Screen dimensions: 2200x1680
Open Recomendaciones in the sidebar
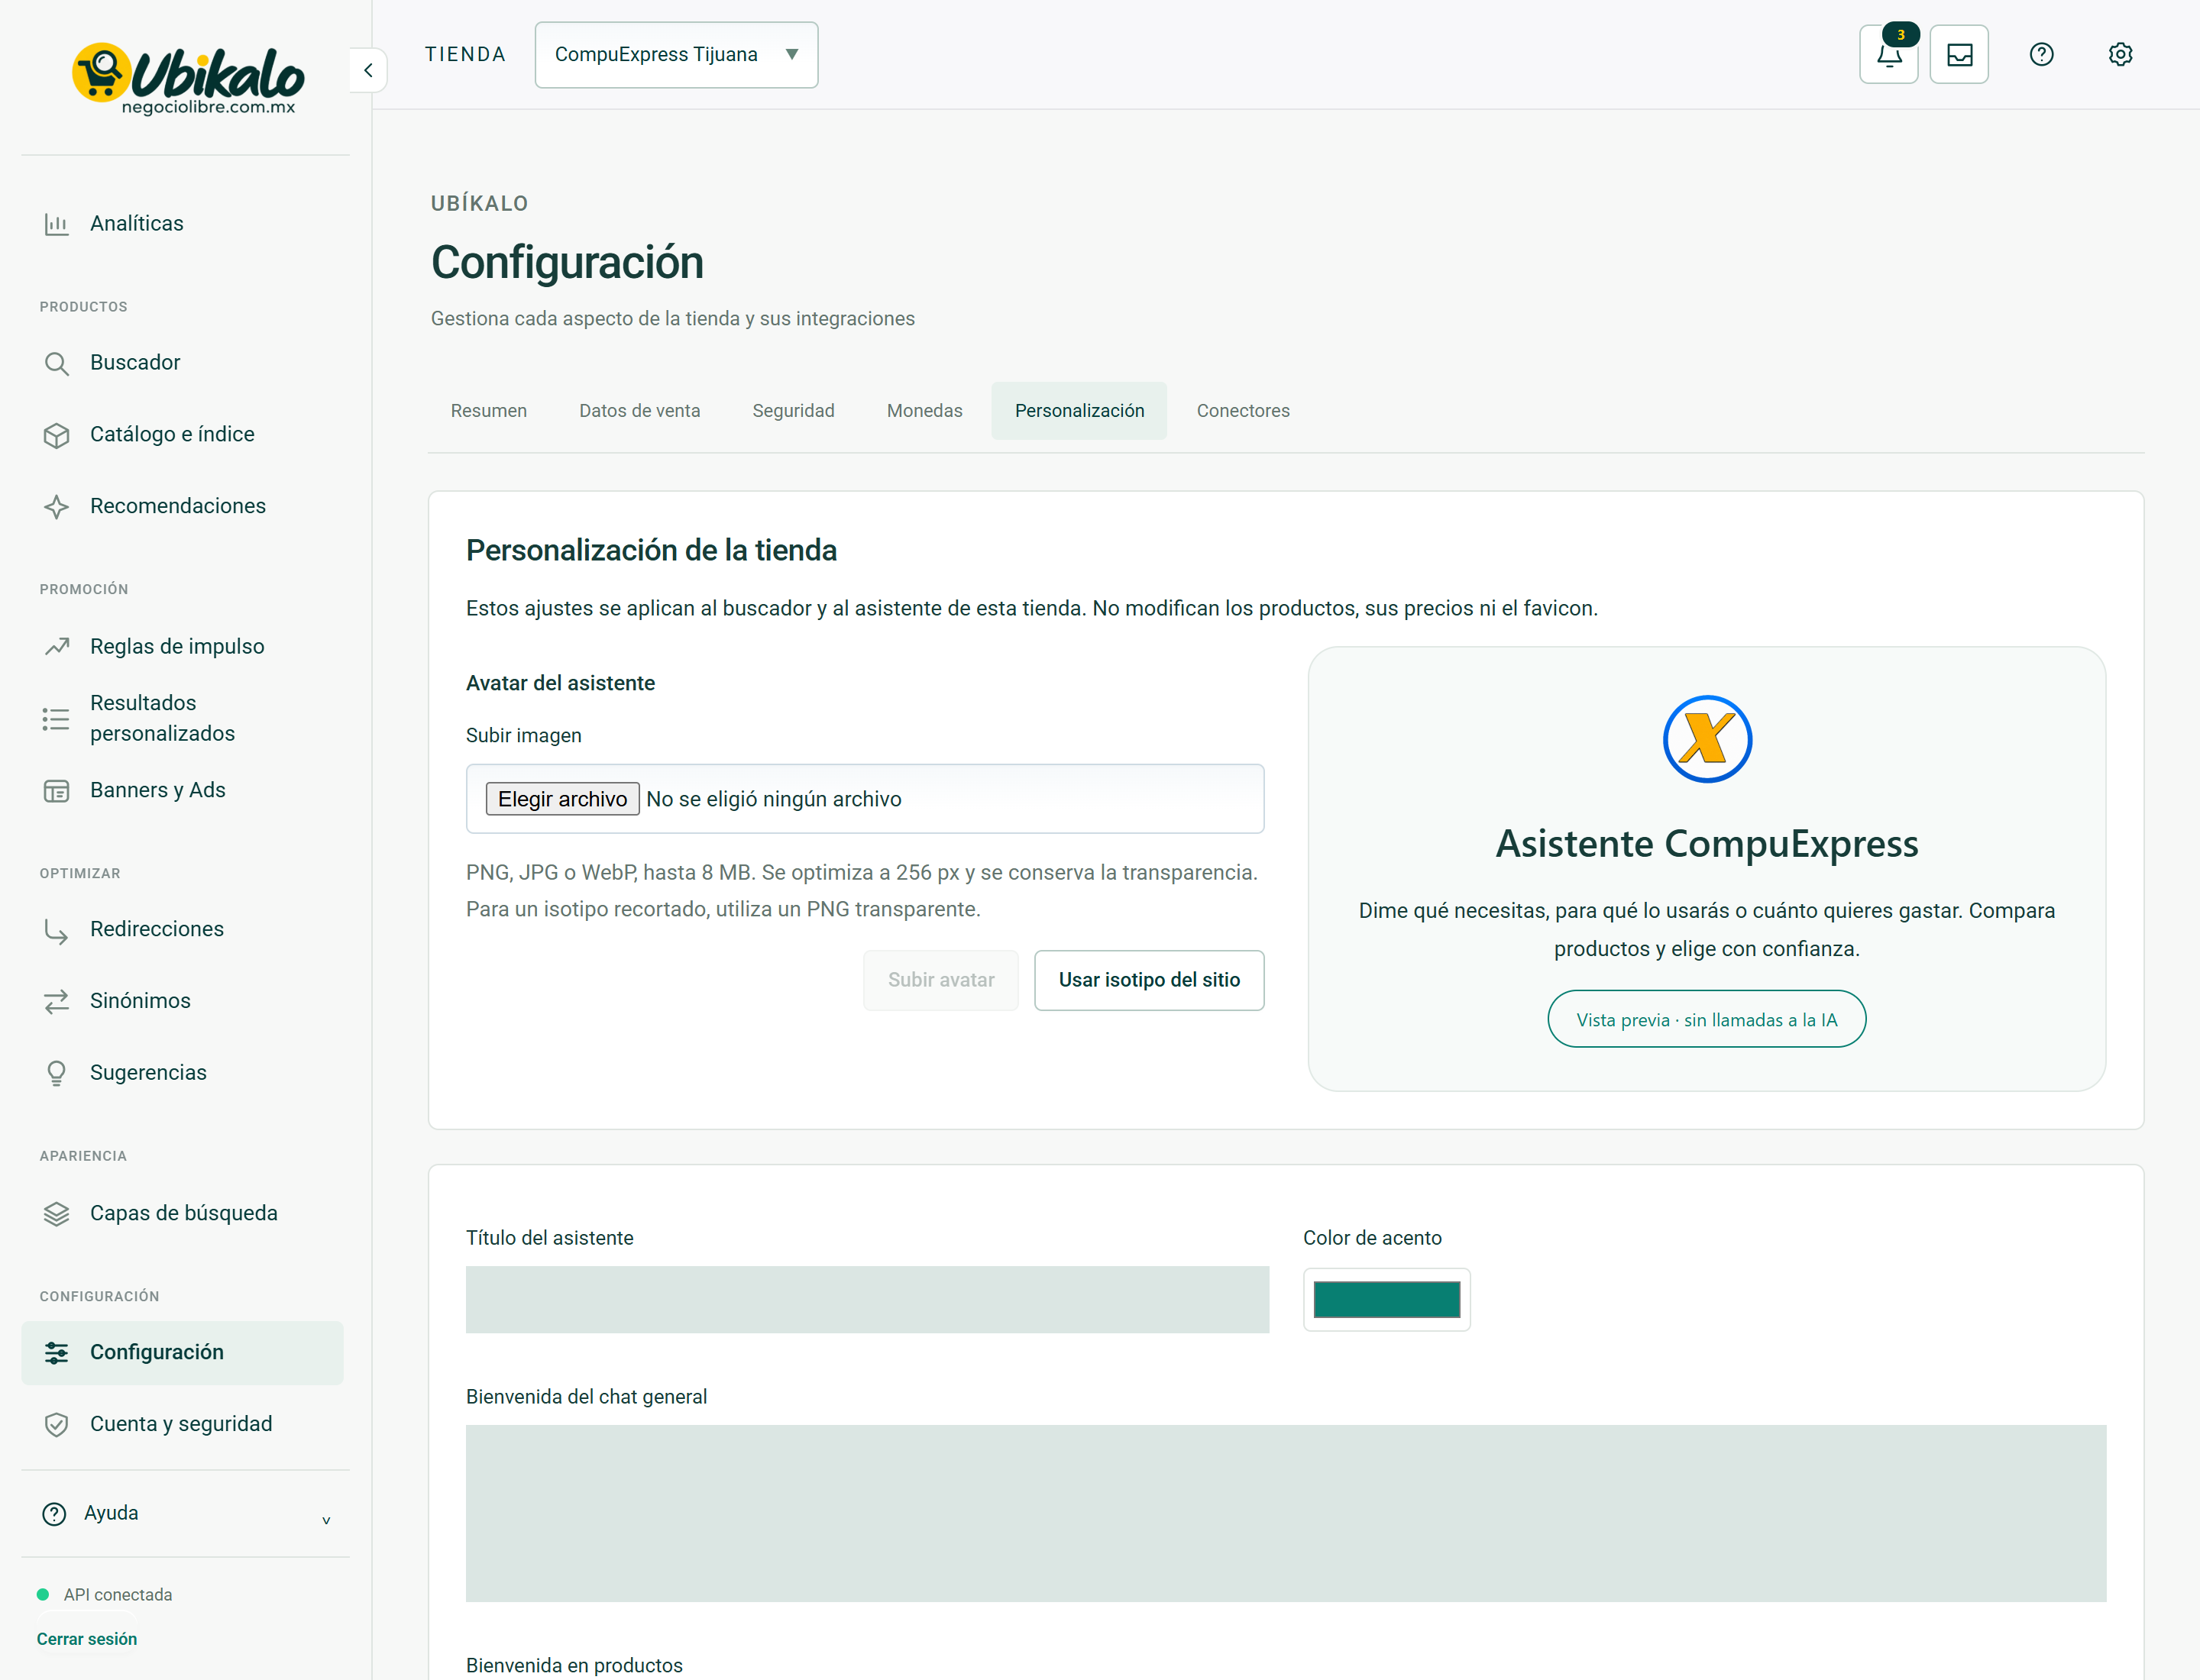click(x=182, y=507)
